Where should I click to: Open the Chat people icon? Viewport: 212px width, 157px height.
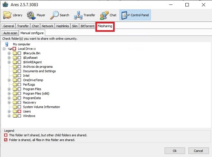pos(104,15)
